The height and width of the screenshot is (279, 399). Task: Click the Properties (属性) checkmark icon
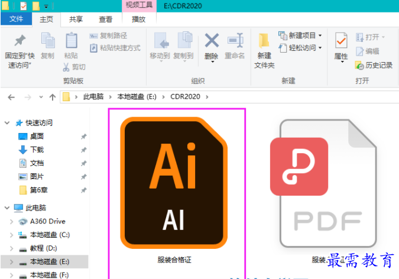pyautogui.click(x=341, y=40)
